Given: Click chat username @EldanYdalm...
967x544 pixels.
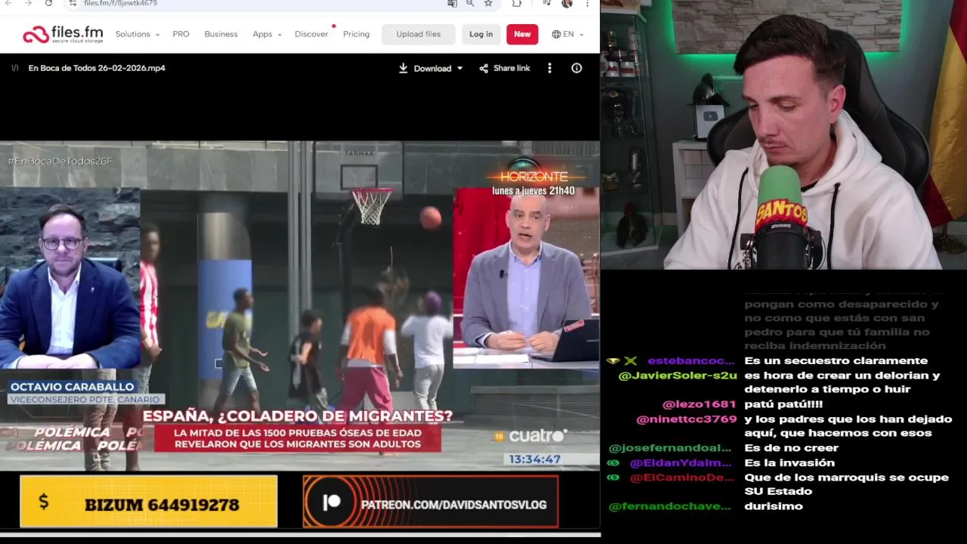Looking at the screenshot, I should pos(680,462).
